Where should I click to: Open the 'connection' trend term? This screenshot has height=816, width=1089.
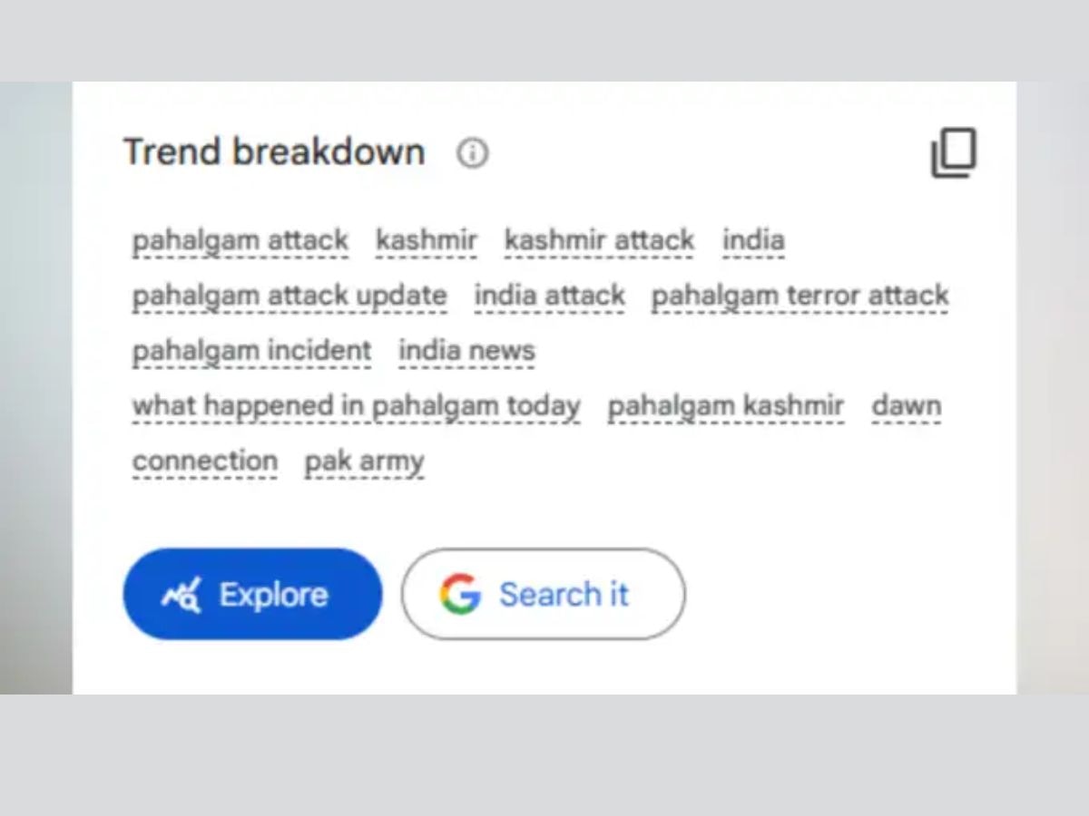(x=205, y=461)
